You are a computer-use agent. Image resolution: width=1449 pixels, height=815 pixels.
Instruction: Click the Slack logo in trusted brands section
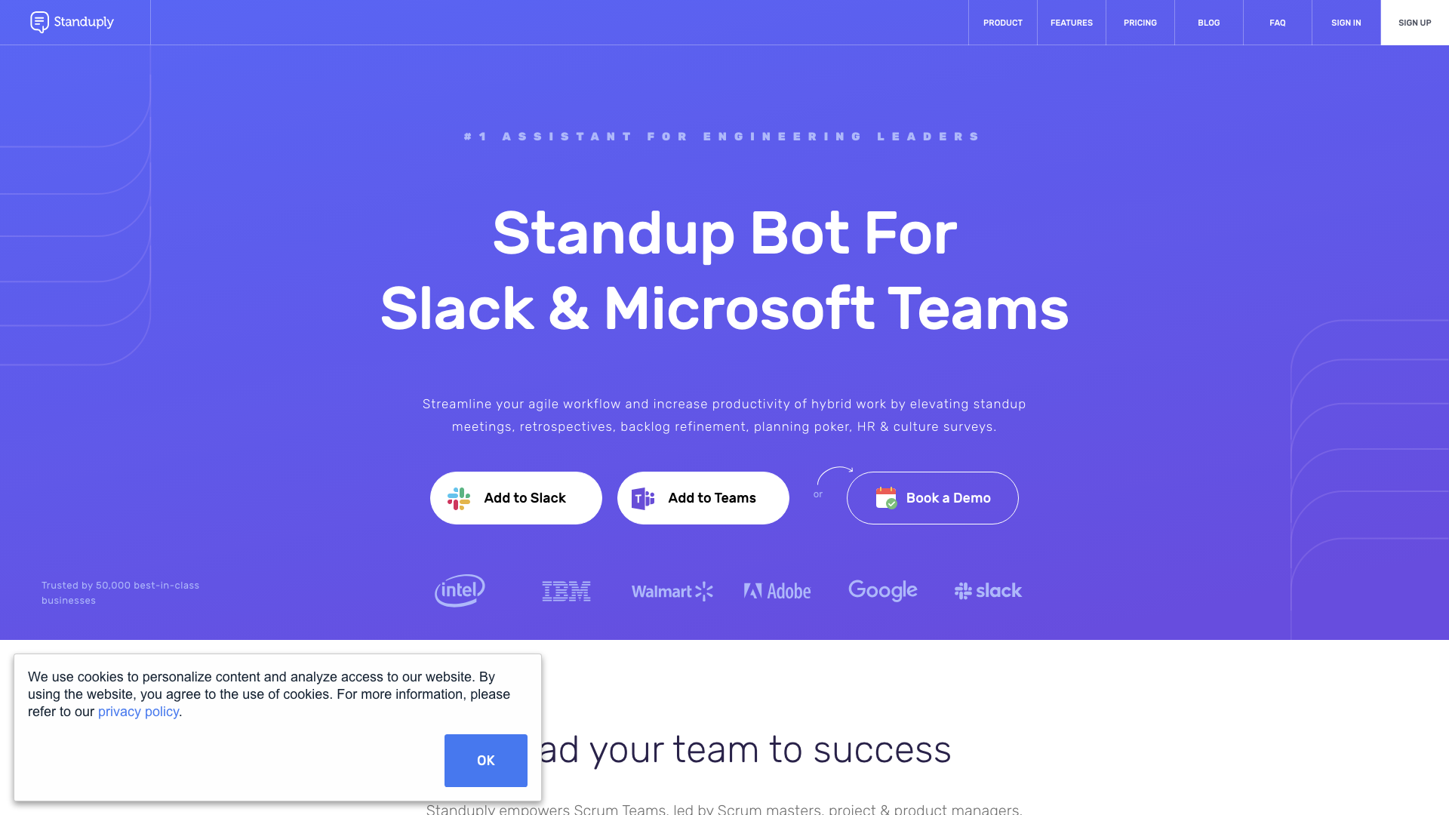(988, 590)
